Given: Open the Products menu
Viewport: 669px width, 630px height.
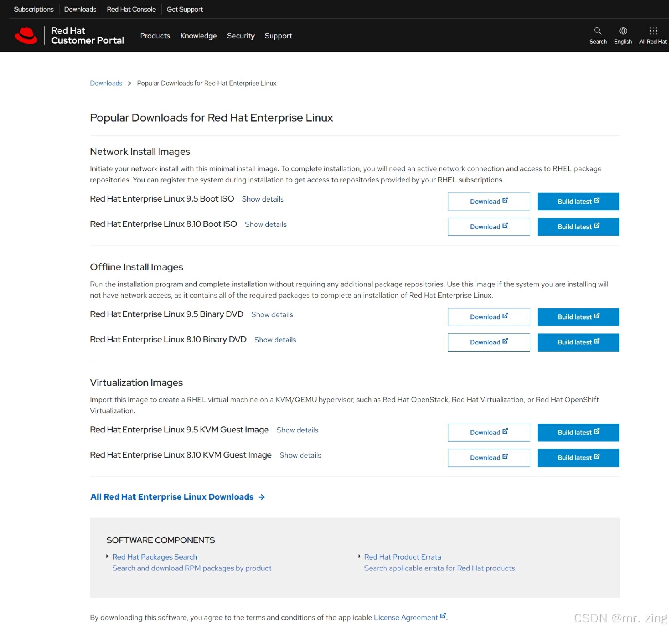Looking at the screenshot, I should pos(155,36).
